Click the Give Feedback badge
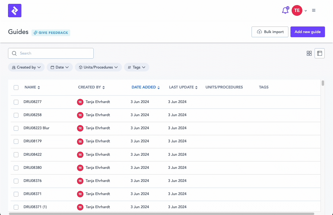Viewport: 333px width, 215px height. (51, 33)
